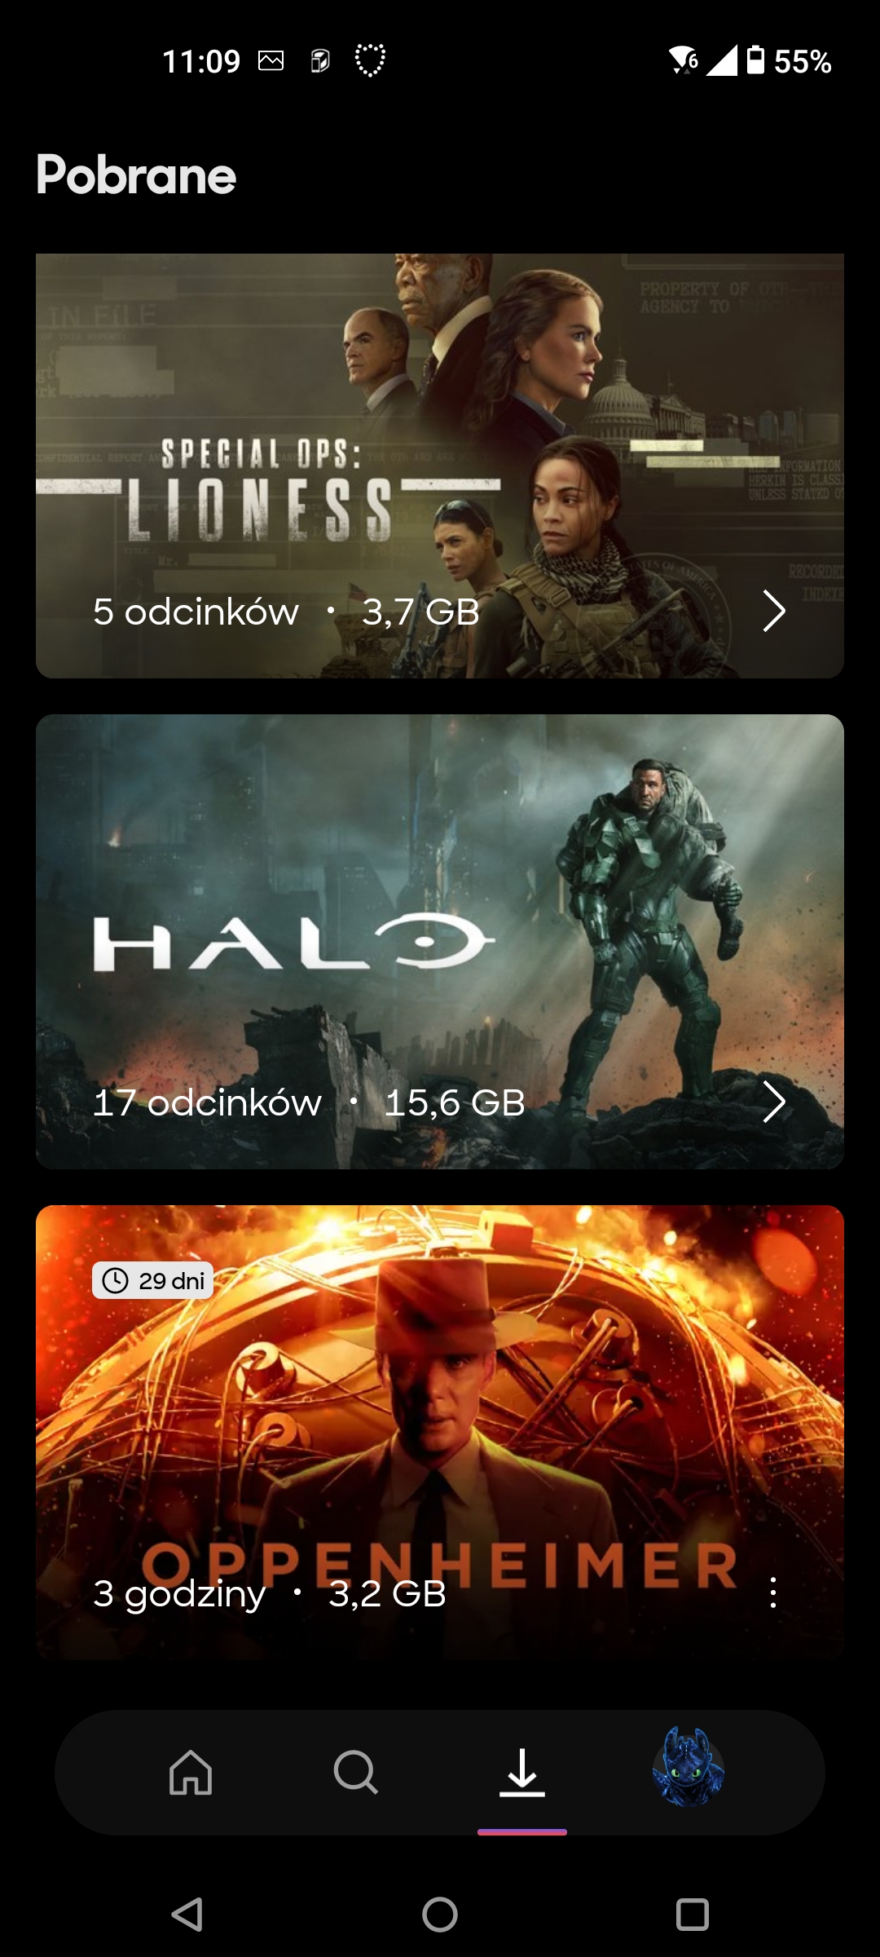
Task: Tap Android back navigation triangle
Action: (187, 1914)
